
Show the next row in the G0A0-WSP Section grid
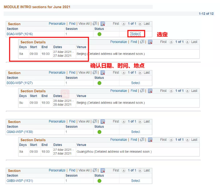click(140, 122)
